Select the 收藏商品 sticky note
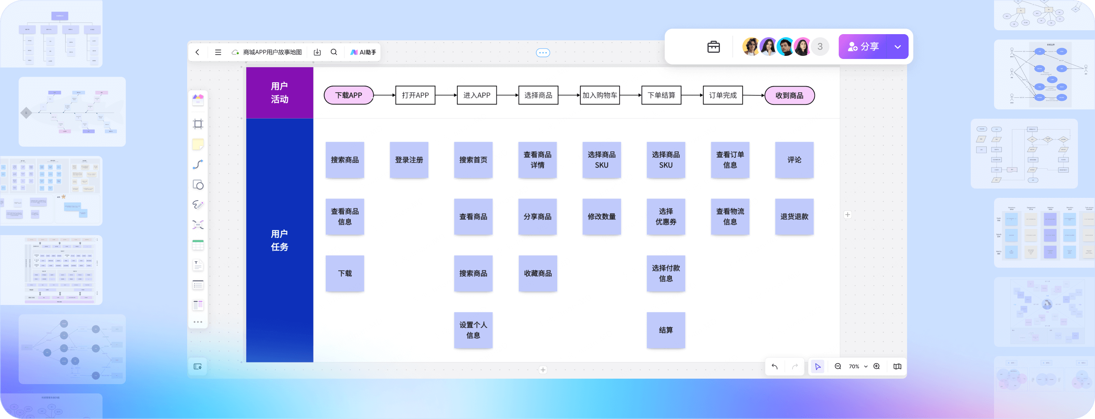This screenshot has width=1095, height=419. [x=537, y=274]
